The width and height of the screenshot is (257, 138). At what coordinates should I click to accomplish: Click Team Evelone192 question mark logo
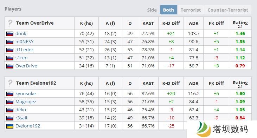coord(10,83)
